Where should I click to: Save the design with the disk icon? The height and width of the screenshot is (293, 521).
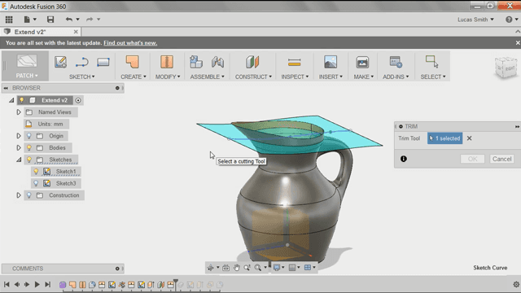tap(50, 20)
